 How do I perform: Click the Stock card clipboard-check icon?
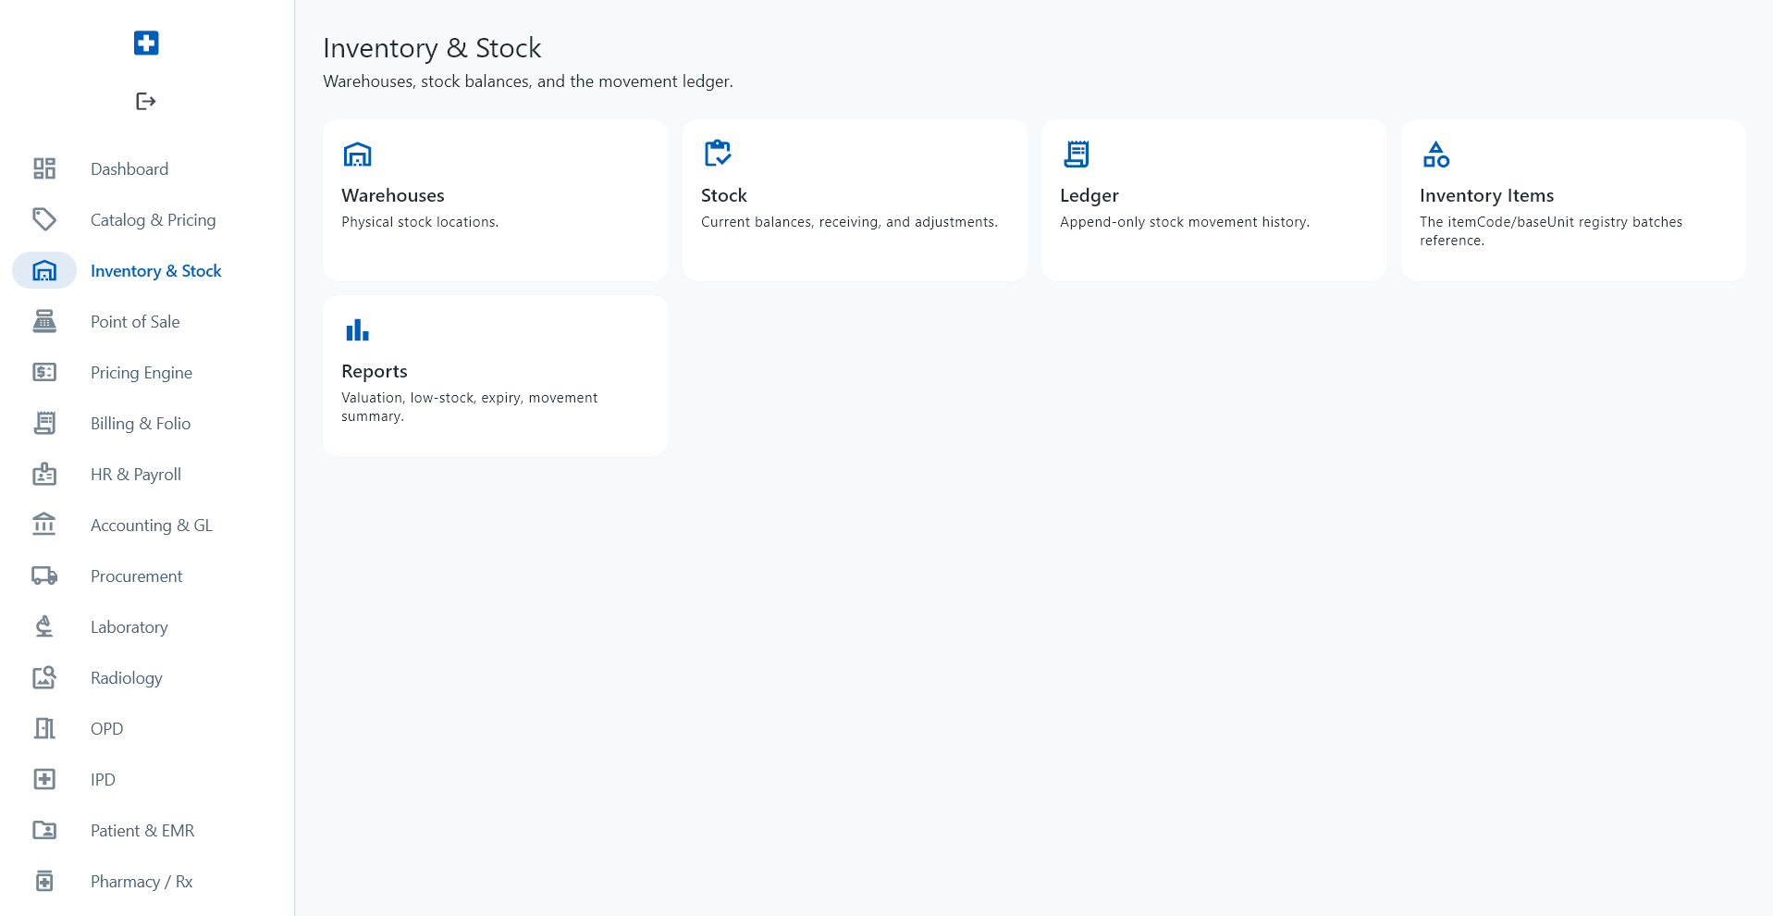coord(718,153)
